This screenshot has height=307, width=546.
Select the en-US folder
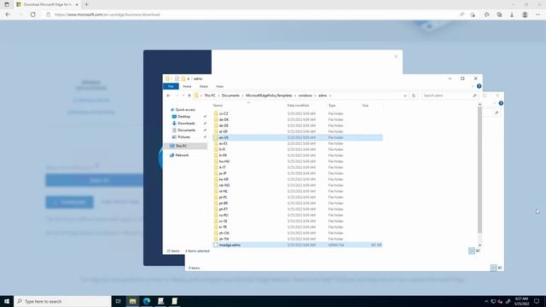click(224, 137)
